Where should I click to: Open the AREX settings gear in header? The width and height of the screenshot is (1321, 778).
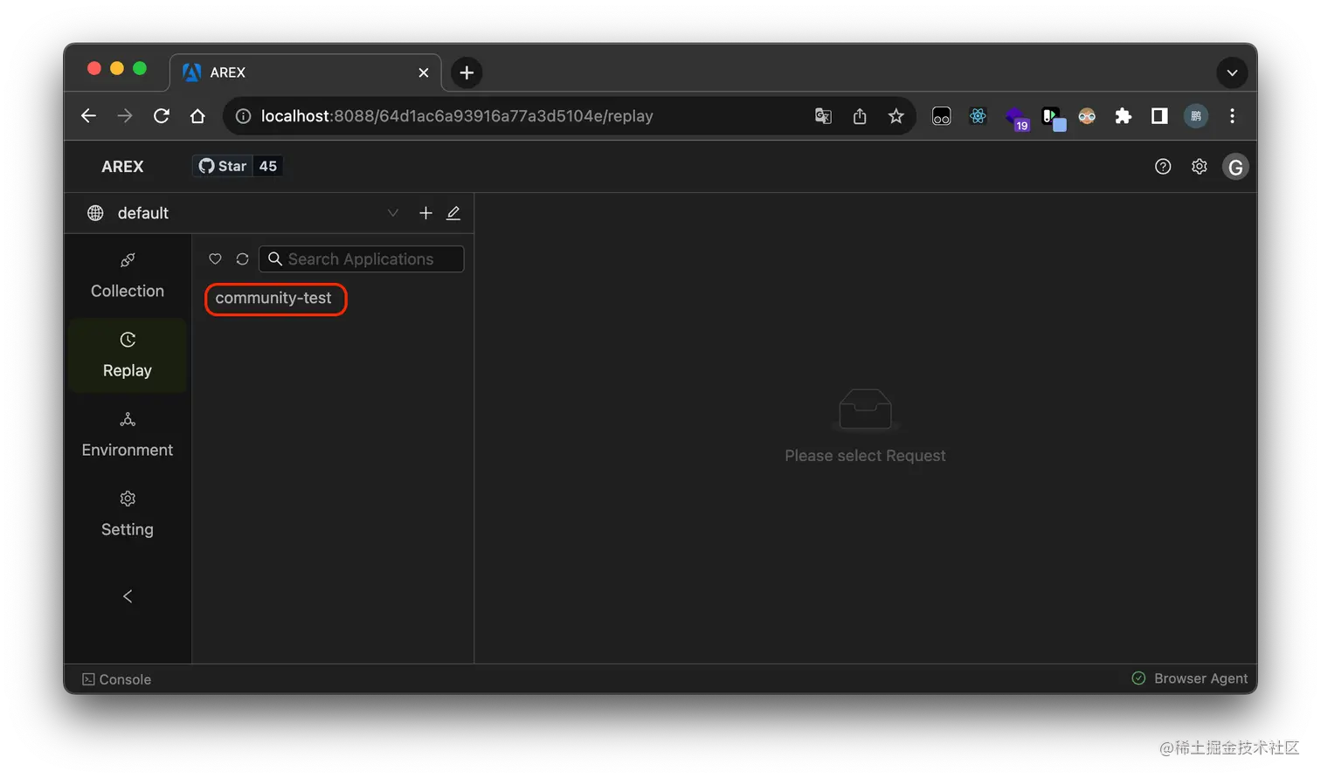click(x=1200, y=167)
